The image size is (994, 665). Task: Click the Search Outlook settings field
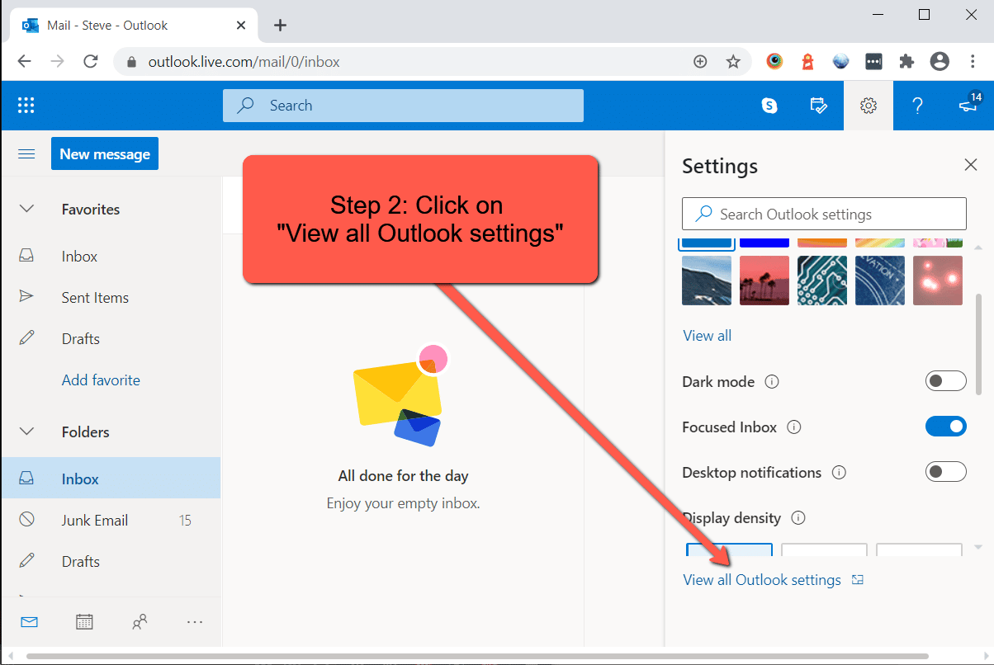coord(824,214)
